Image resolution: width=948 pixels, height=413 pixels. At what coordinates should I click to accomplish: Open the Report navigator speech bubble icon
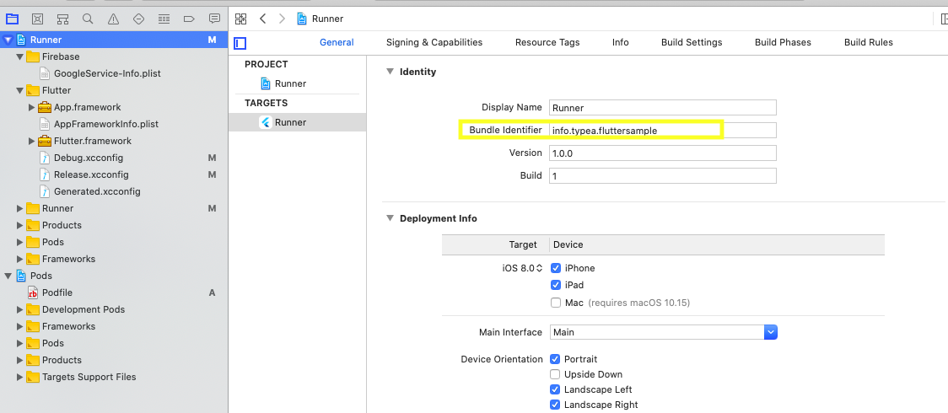[214, 19]
